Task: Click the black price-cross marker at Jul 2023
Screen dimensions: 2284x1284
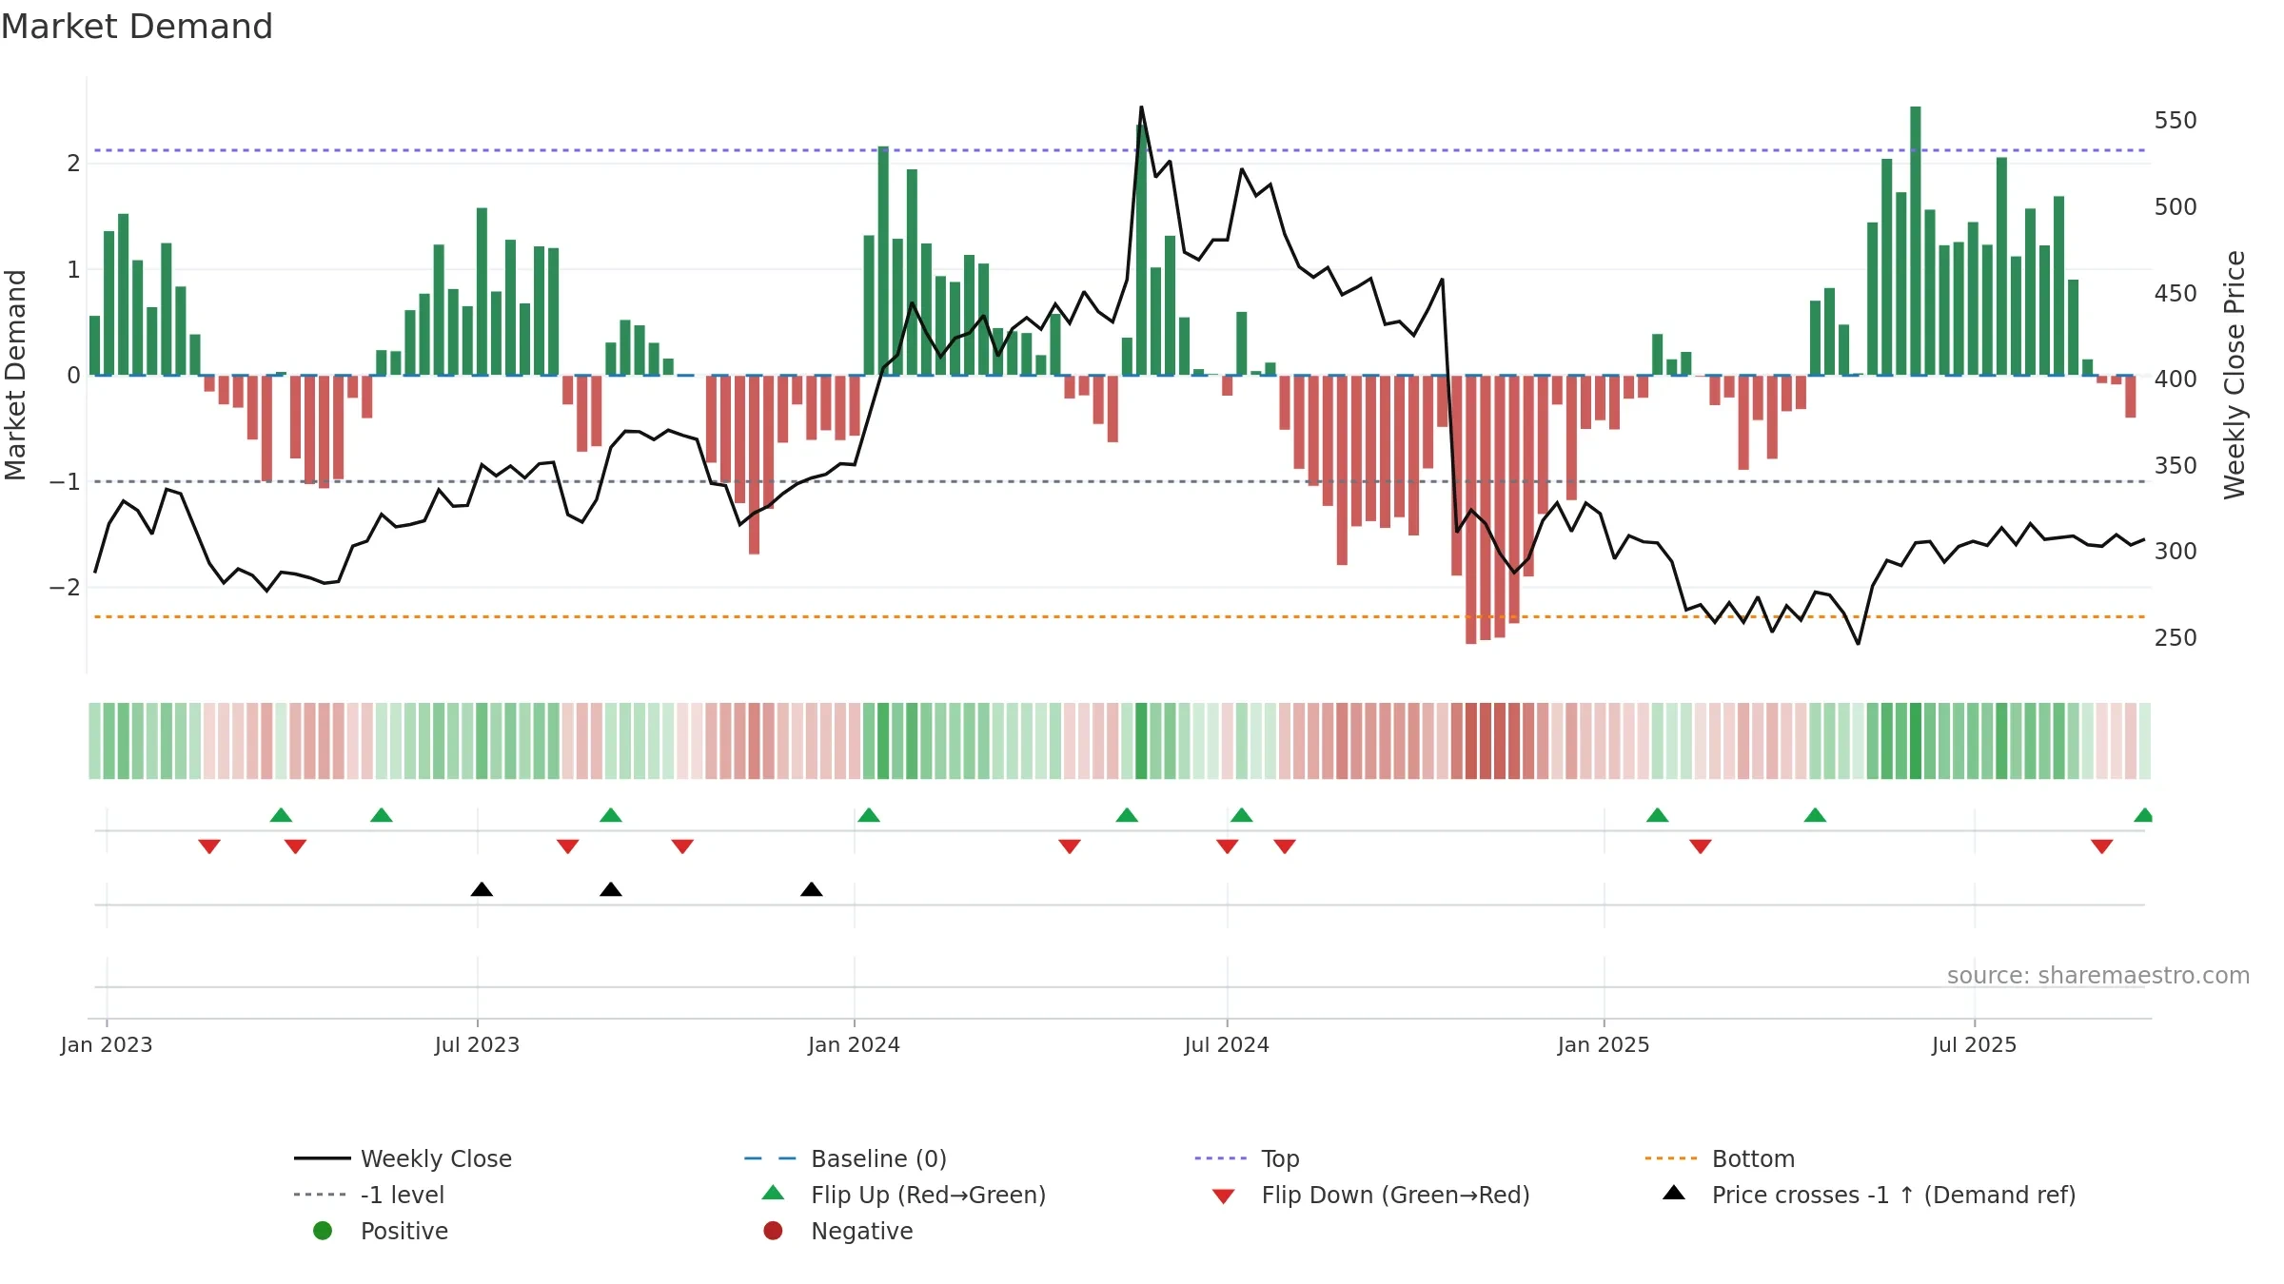Action: click(482, 889)
